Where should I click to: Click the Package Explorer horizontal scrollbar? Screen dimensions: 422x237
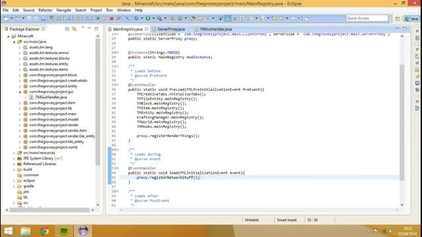49,210
